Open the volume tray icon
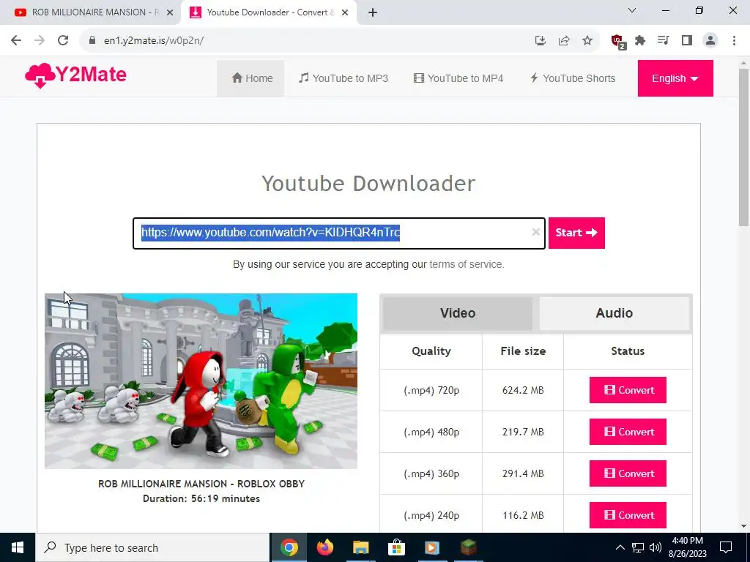Viewport: 750px width, 562px height. coord(656,547)
